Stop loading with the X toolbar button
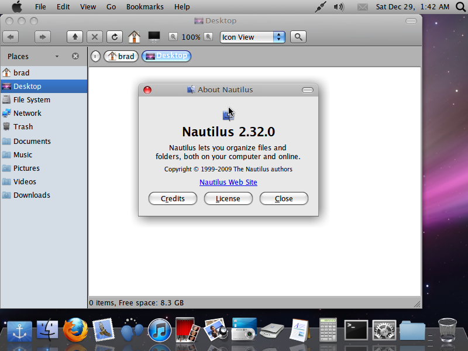This screenshot has width=468, height=351. pos(95,37)
